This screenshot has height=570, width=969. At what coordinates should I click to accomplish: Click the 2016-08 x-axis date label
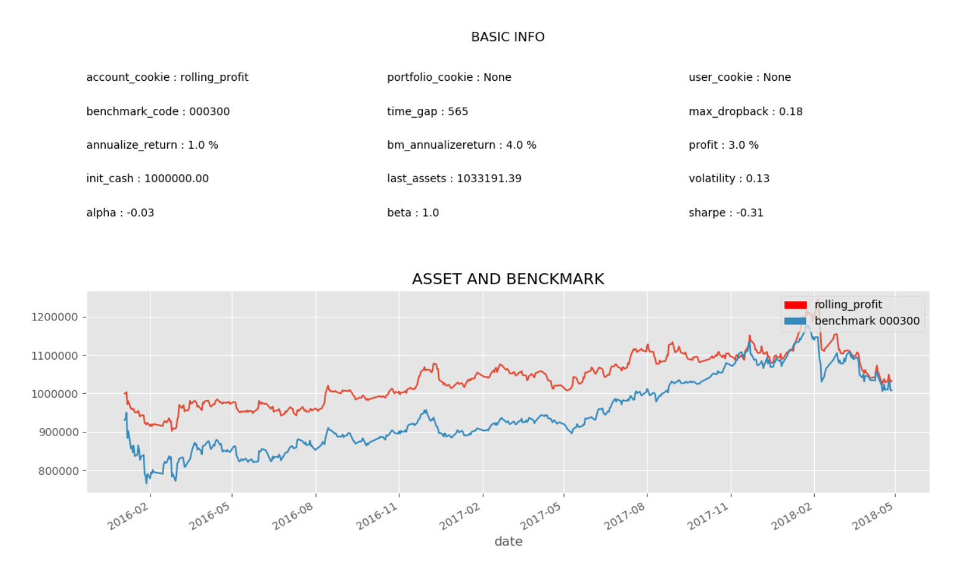tap(293, 516)
